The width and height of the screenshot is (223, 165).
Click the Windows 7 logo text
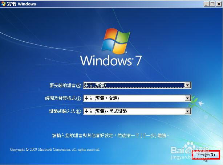coord(111,61)
